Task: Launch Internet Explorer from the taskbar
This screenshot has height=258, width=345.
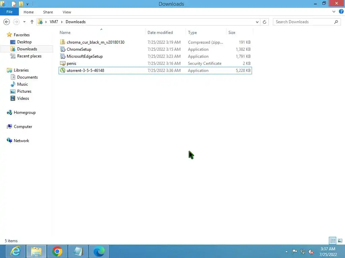Action: (15, 251)
